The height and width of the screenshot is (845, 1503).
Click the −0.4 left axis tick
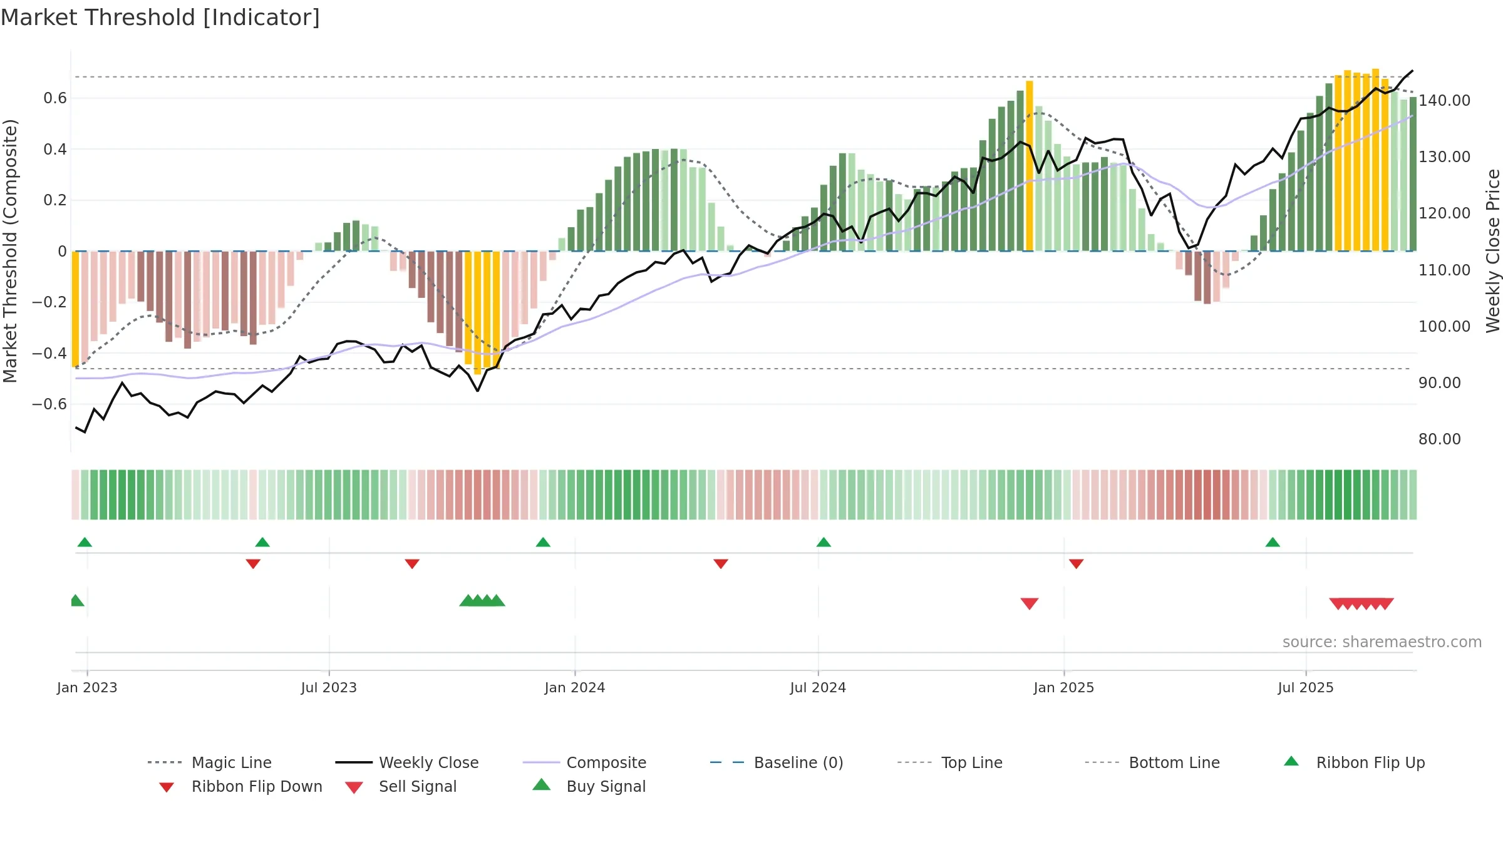49,353
